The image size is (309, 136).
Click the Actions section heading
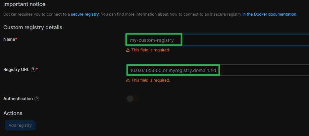tap(13, 113)
